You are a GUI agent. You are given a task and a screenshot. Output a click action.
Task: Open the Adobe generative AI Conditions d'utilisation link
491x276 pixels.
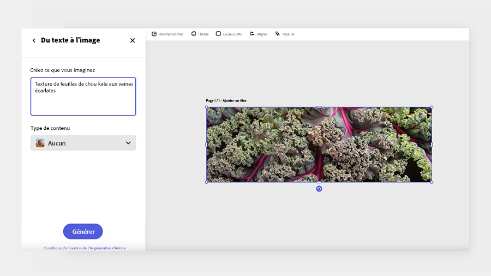point(85,248)
